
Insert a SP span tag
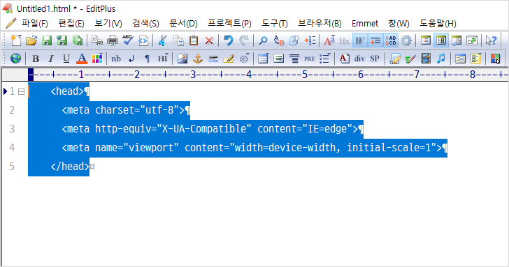tap(375, 59)
